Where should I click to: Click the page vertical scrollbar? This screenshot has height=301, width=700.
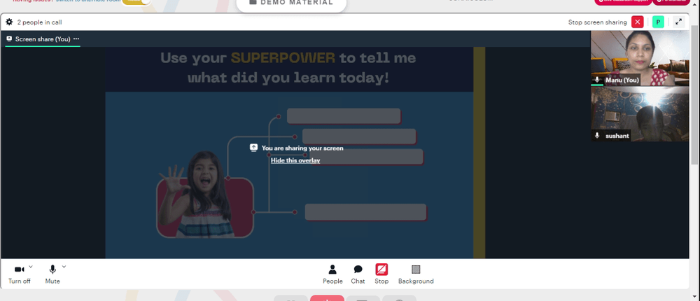(695, 94)
